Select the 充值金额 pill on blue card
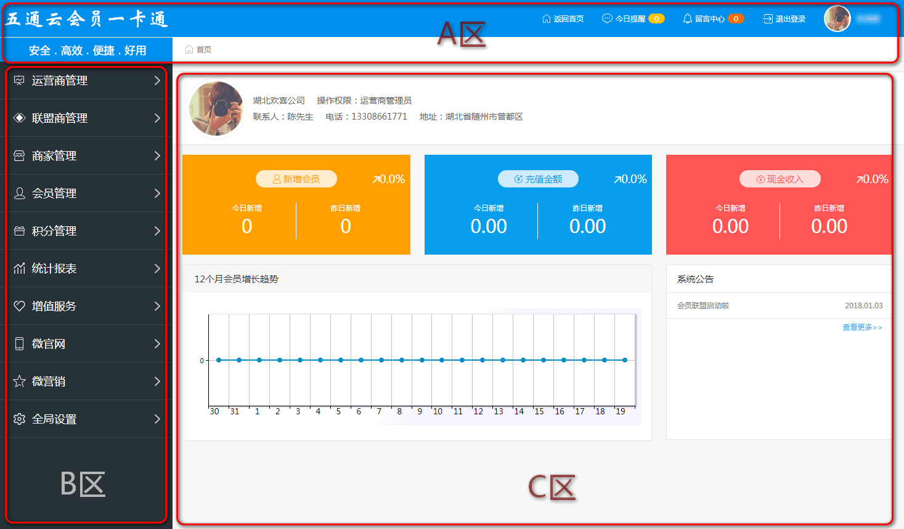Image resolution: width=904 pixels, height=529 pixels. [x=538, y=179]
